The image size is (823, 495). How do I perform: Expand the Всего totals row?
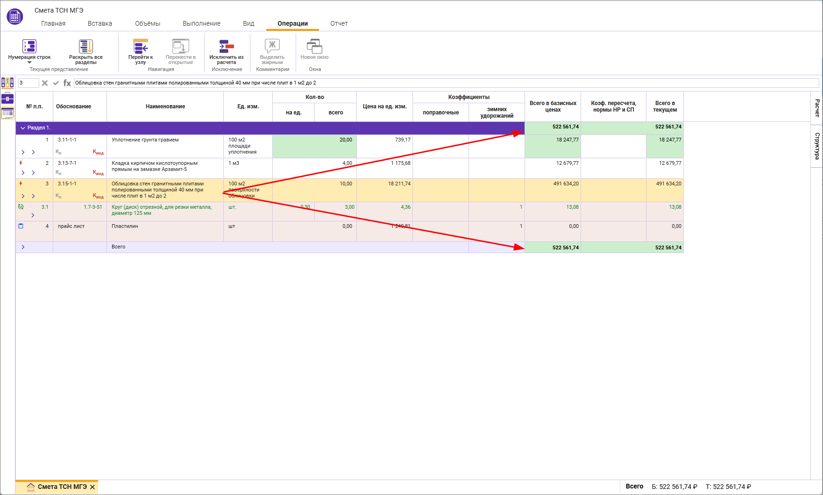pyautogui.click(x=23, y=247)
